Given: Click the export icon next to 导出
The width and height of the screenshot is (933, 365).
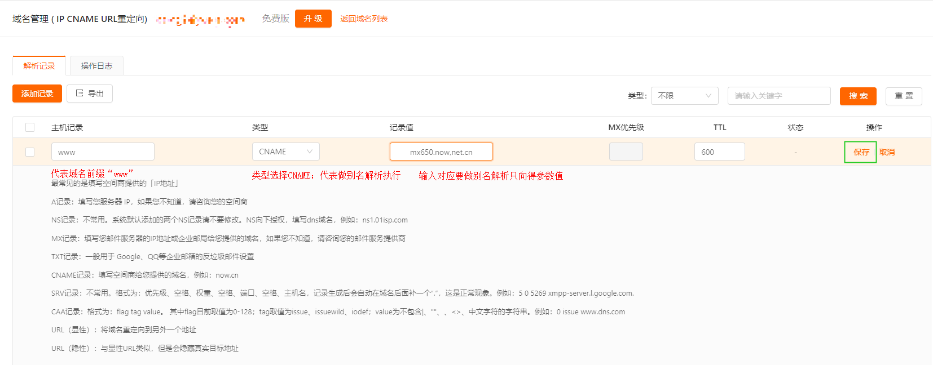Looking at the screenshot, I should pyautogui.click(x=80, y=94).
